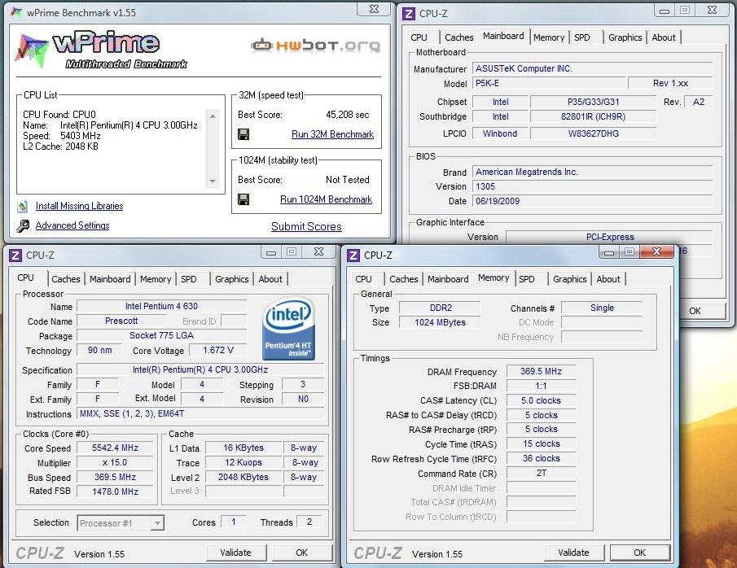737x568 pixels.
Task: Click Validate in Memory window
Action: (x=573, y=553)
